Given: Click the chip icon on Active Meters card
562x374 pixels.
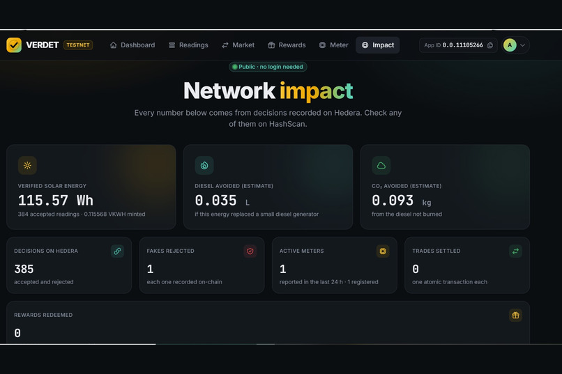Looking at the screenshot, I should 383,251.
